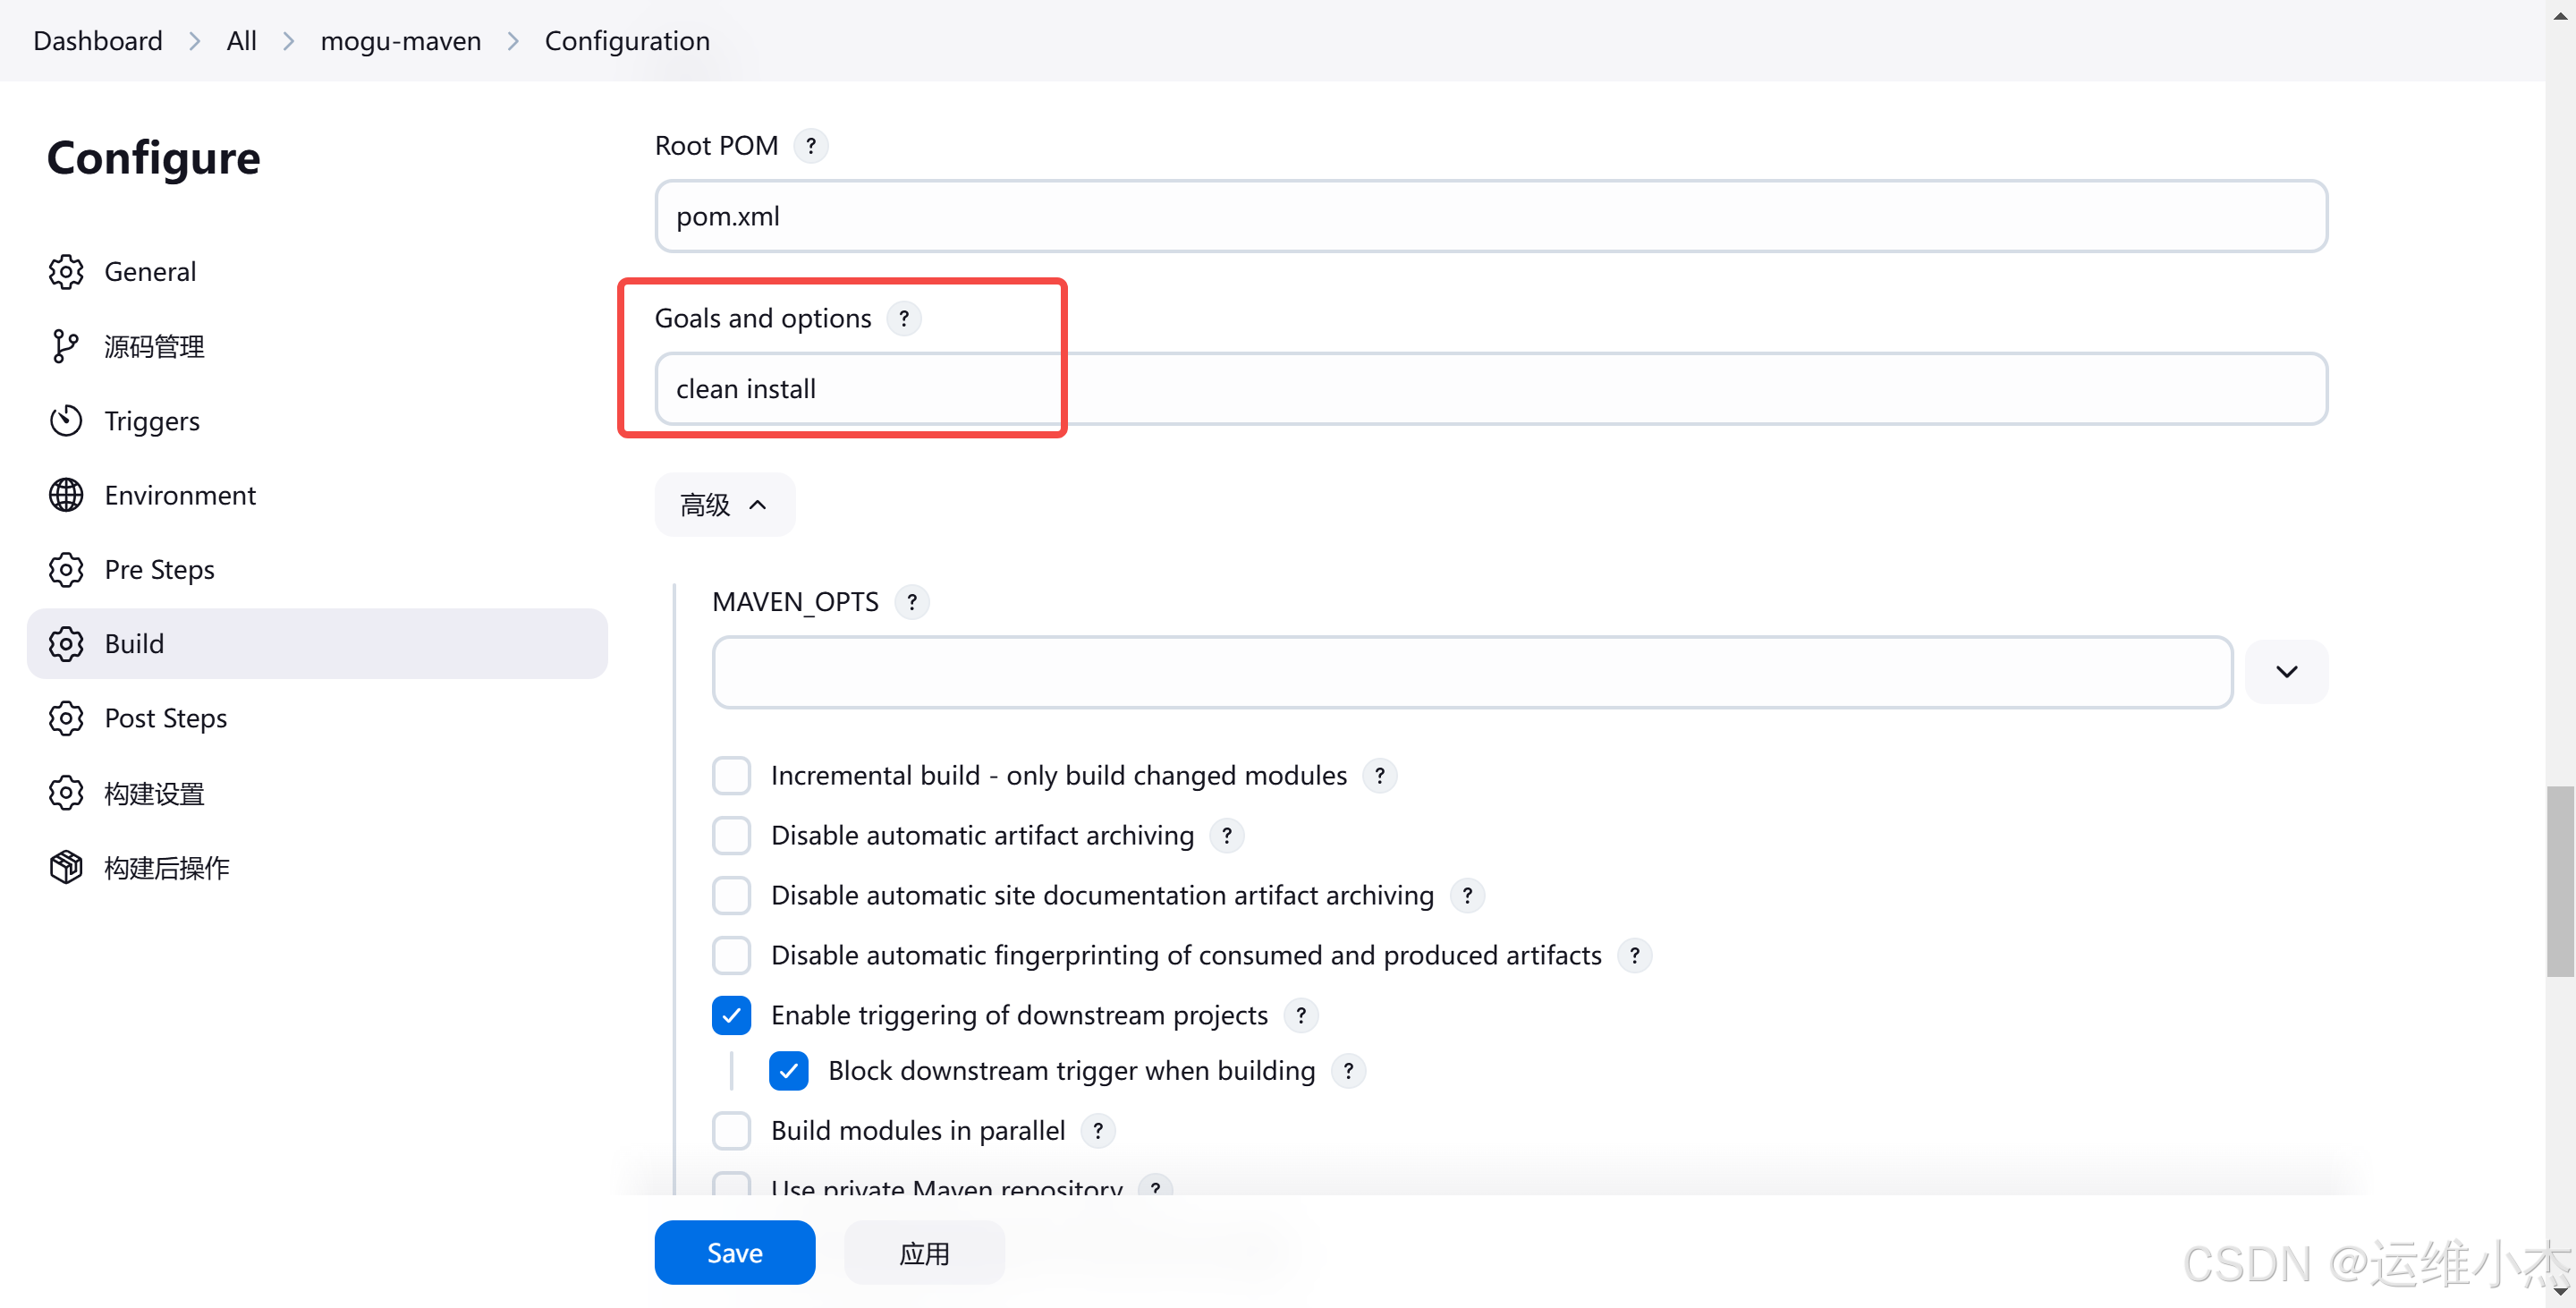Click the help icon next to Root POM
Screen dimensions: 2576x1308
810,146
